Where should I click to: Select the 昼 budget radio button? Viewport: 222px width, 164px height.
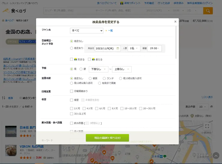point(81,69)
